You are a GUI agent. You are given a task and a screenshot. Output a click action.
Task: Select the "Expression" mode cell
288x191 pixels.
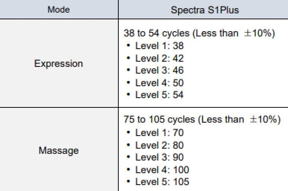59,64
